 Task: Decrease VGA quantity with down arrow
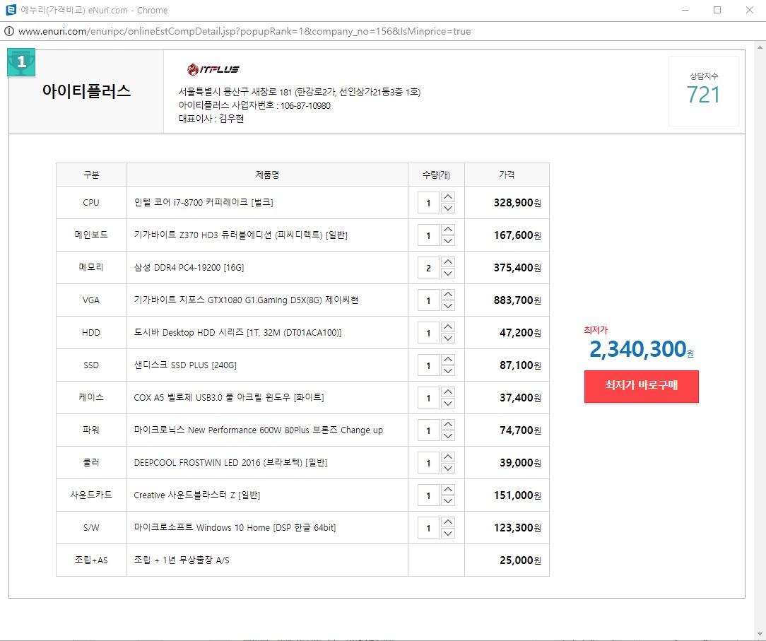tap(448, 305)
